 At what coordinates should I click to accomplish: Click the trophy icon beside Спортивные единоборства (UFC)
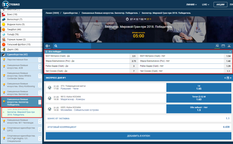pyautogui.click(x=4, y=129)
